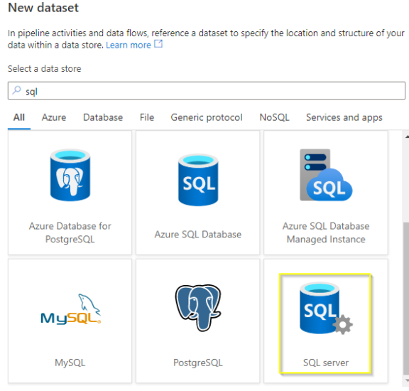Screen dimensions: 409x391
Task: Click the "Select a data store" label
Action: coord(44,69)
